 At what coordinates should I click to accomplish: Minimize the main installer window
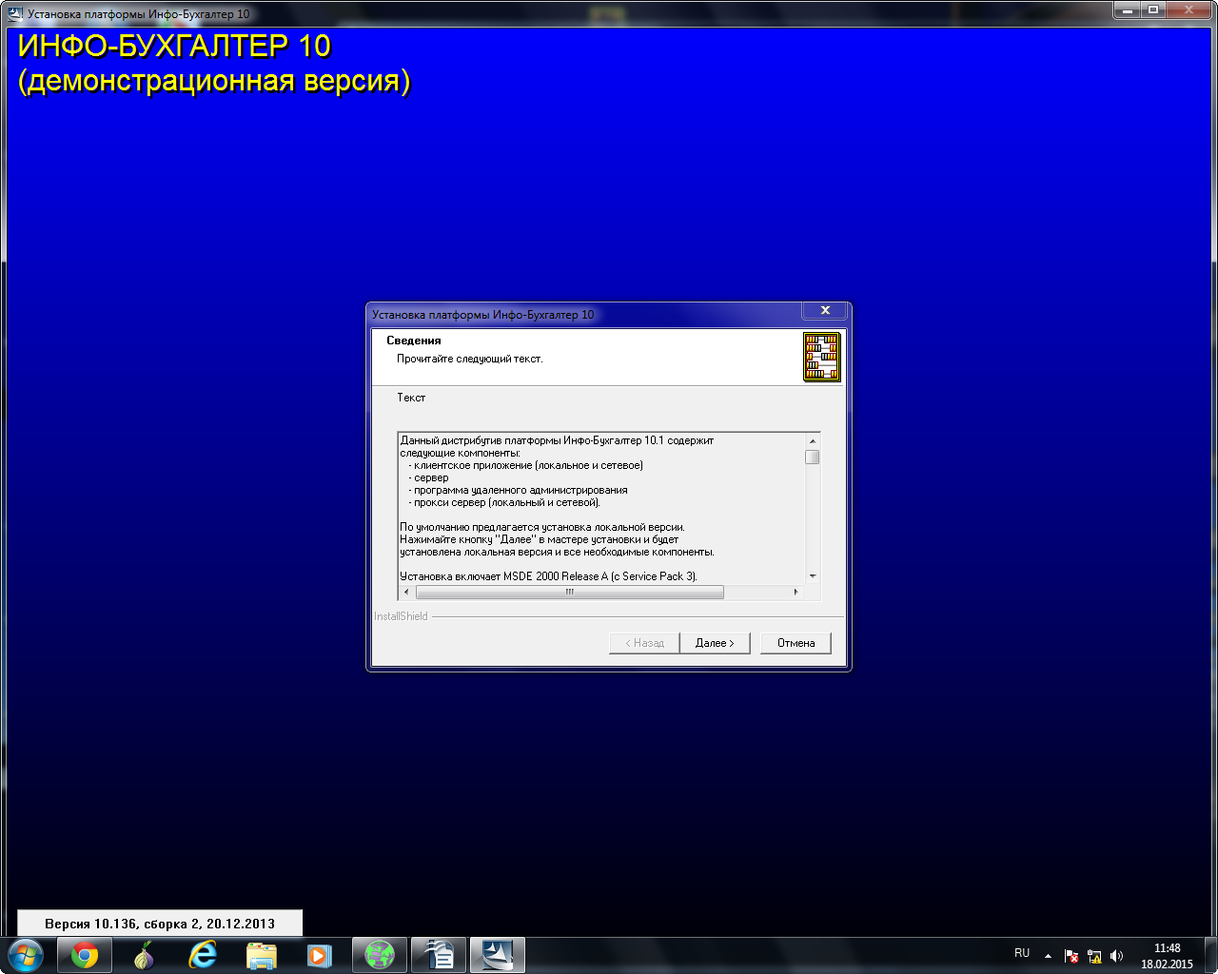(x=1128, y=10)
